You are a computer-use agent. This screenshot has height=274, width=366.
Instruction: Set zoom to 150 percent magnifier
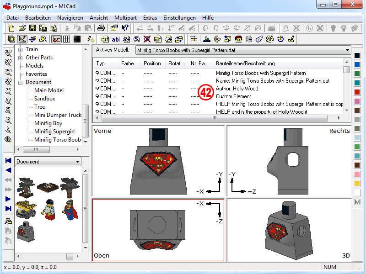pos(8,72)
